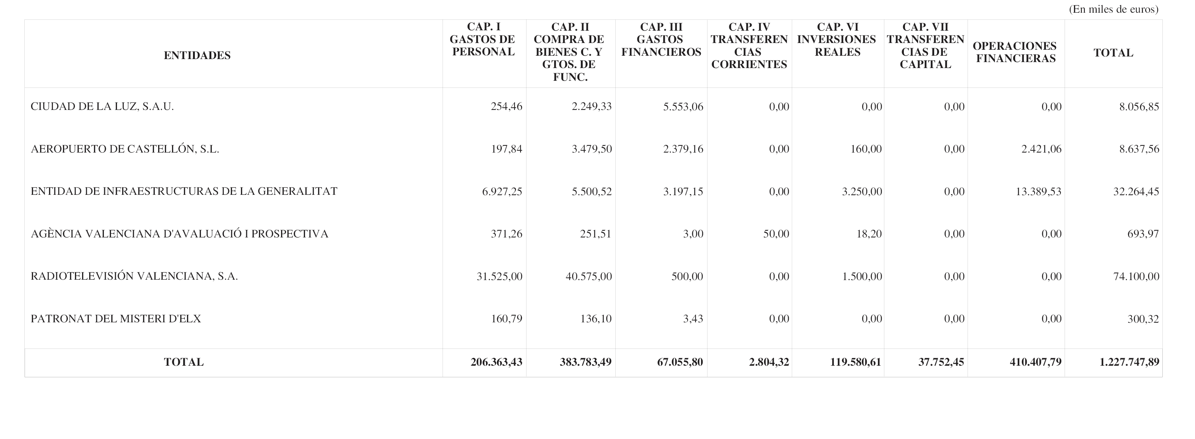Click the 74.100,00 total for Radiotelevisión
The height and width of the screenshot is (439, 1195).
[x=1136, y=276]
